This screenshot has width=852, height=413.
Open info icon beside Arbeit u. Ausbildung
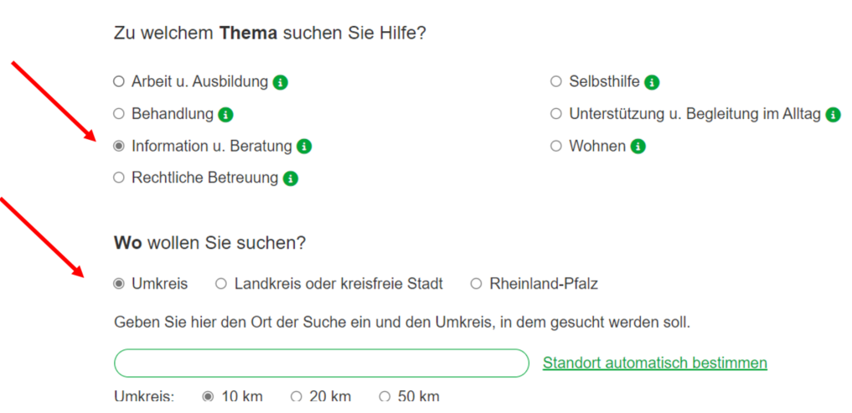(281, 83)
